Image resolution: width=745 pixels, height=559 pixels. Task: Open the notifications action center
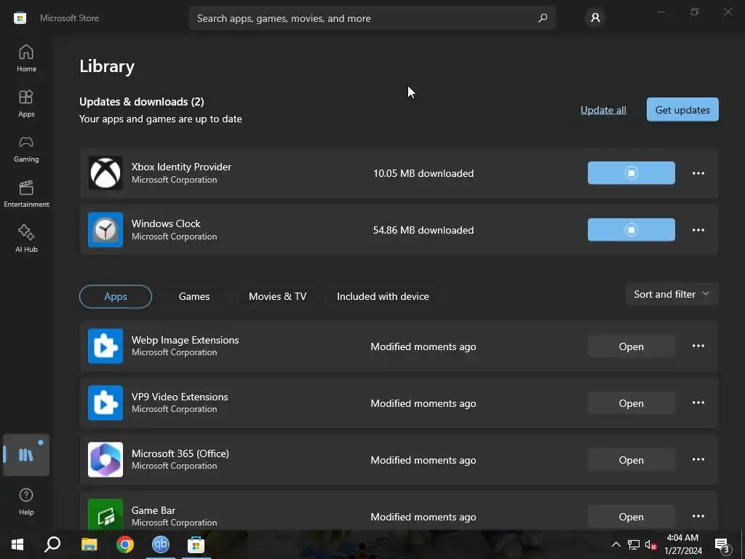tap(722, 544)
